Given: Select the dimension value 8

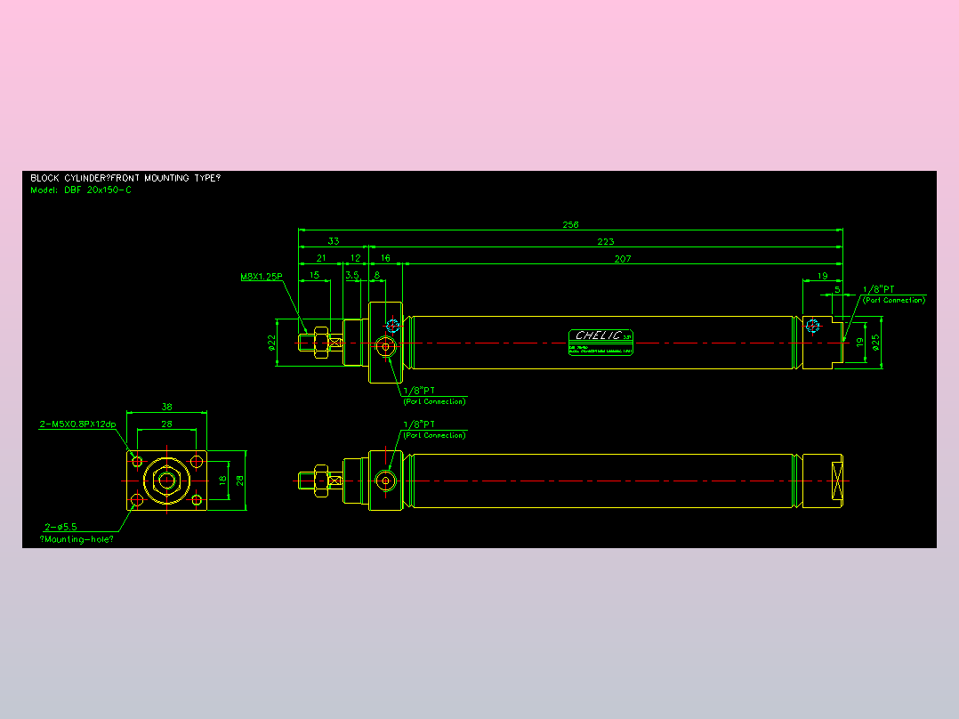Looking at the screenshot, I should tap(377, 275).
